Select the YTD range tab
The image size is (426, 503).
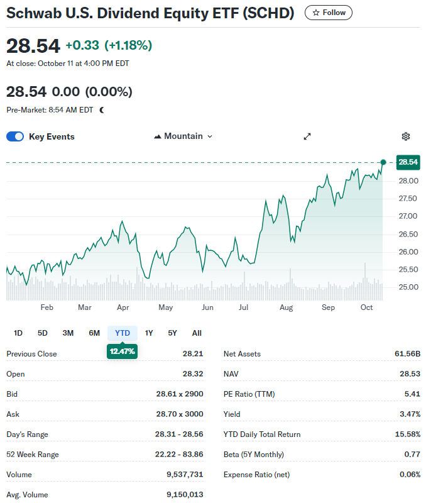123,333
